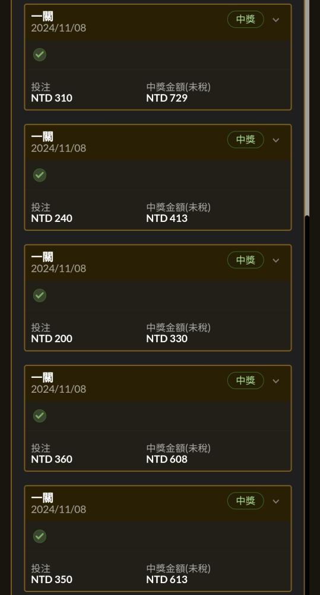Click 中獎 badge on the NTD 310 bet
Screen dimensions: 320x595
pyautogui.click(x=245, y=20)
